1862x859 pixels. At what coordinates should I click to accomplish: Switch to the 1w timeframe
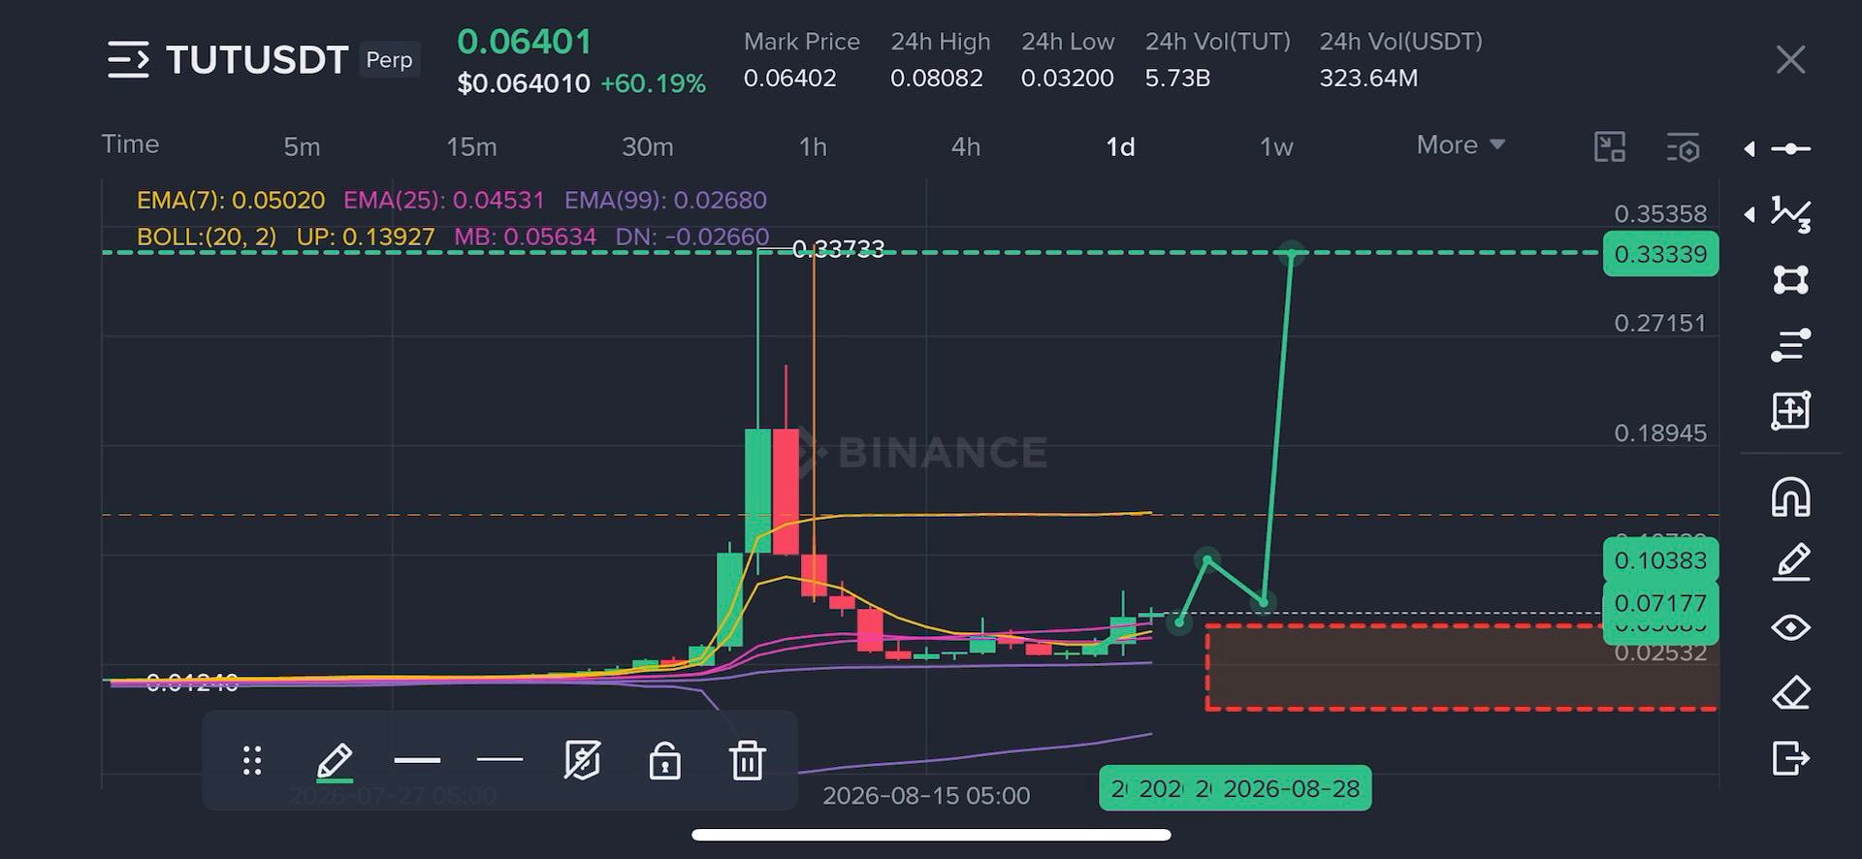coord(1276,146)
